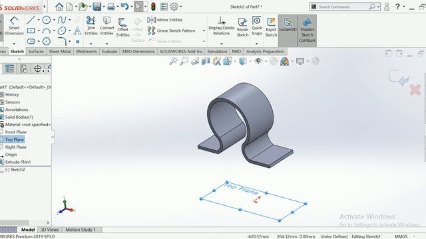Open the FeatureManager design tree tab
This screenshot has height=239, width=426.
pyautogui.click(x=10, y=68)
